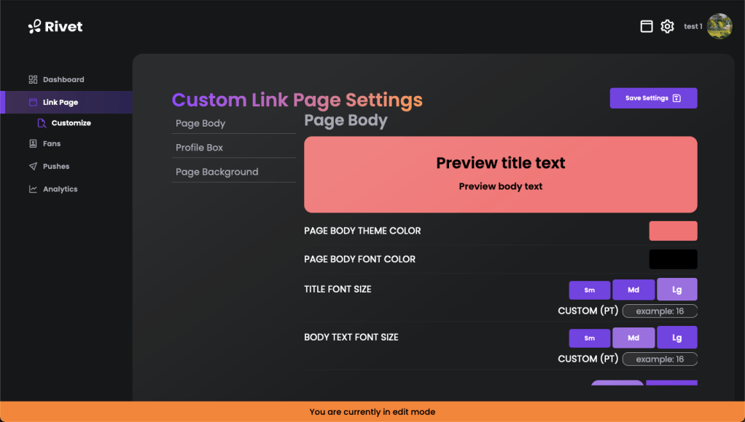This screenshot has height=422, width=745.
Task: Click the Rivet logo
Action: coord(55,25)
